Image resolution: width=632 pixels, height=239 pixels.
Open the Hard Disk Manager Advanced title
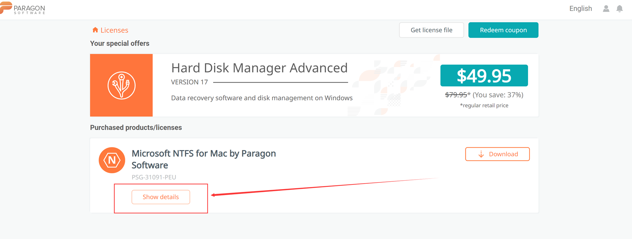(x=259, y=68)
